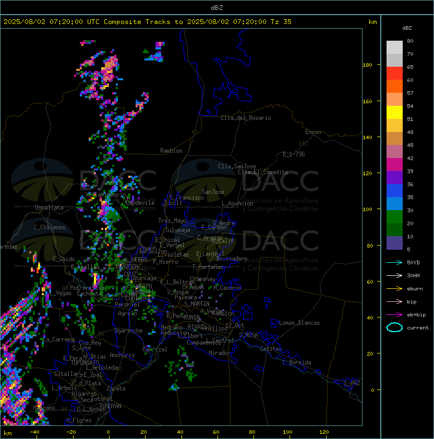Viewport: 434px width, 439px height.
Task: Click the yellow eburn arrow in legend
Action: (x=394, y=289)
